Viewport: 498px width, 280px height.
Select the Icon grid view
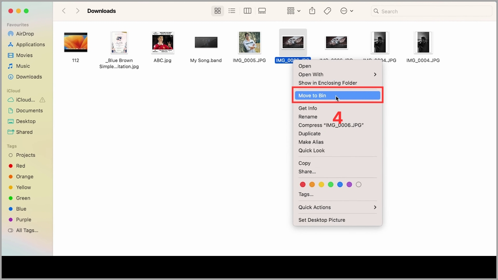[217, 11]
